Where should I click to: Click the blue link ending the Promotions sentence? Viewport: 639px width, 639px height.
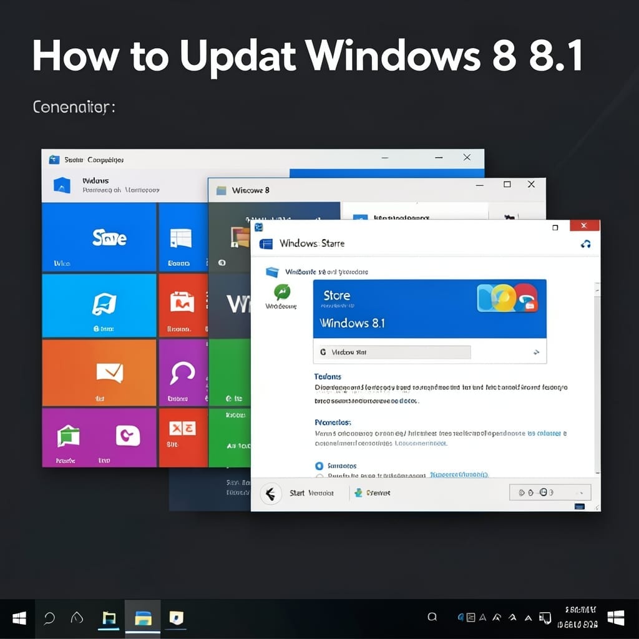pos(544,433)
